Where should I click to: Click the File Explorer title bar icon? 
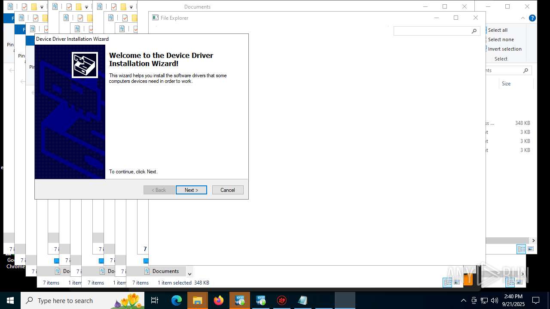(x=156, y=18)
